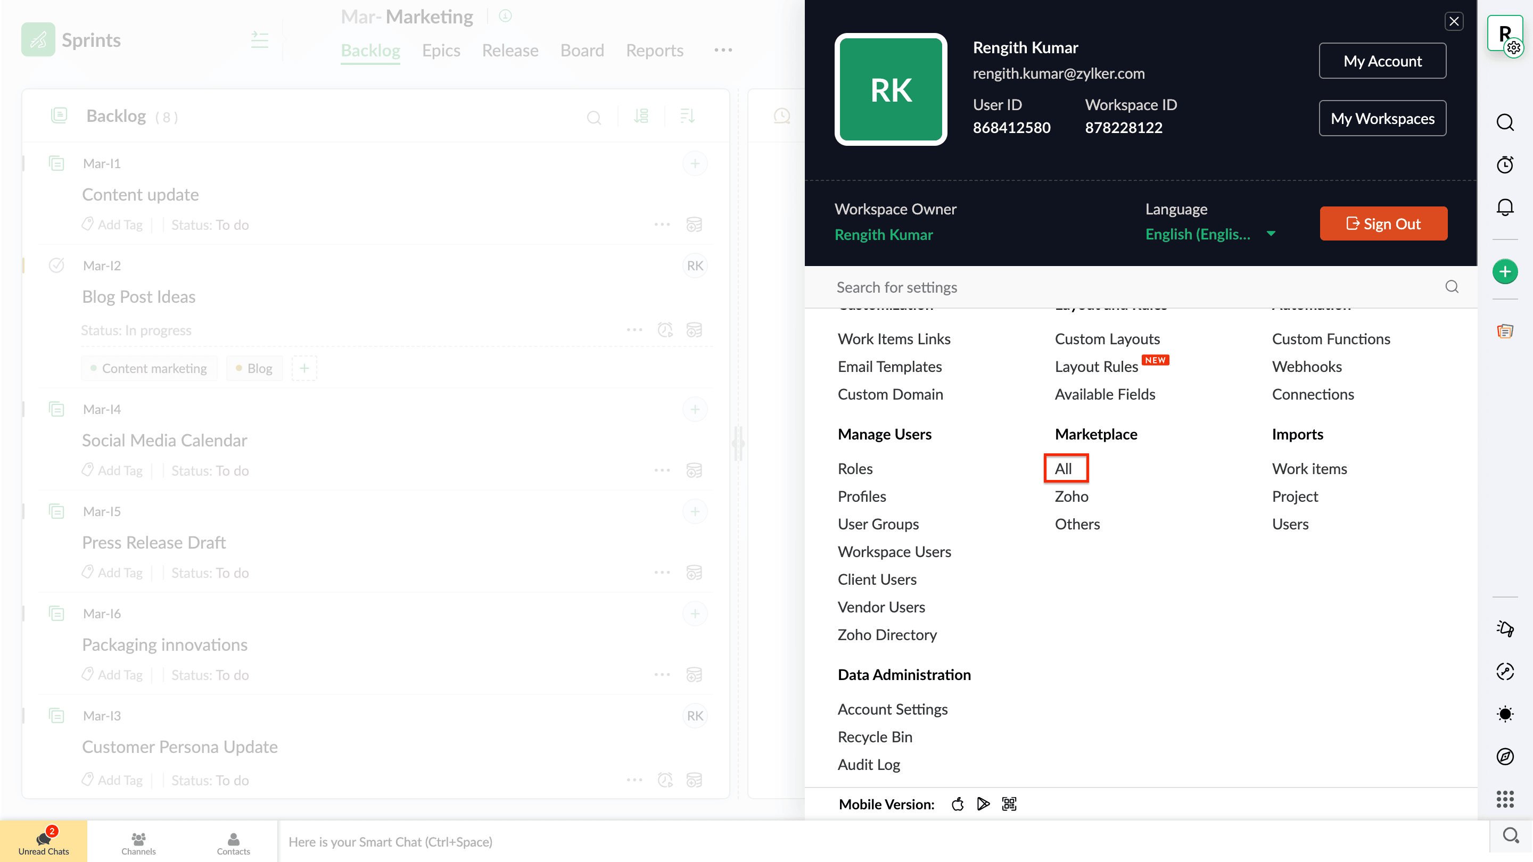
Task: Open the Audit Log link
Action: point(868,765)
